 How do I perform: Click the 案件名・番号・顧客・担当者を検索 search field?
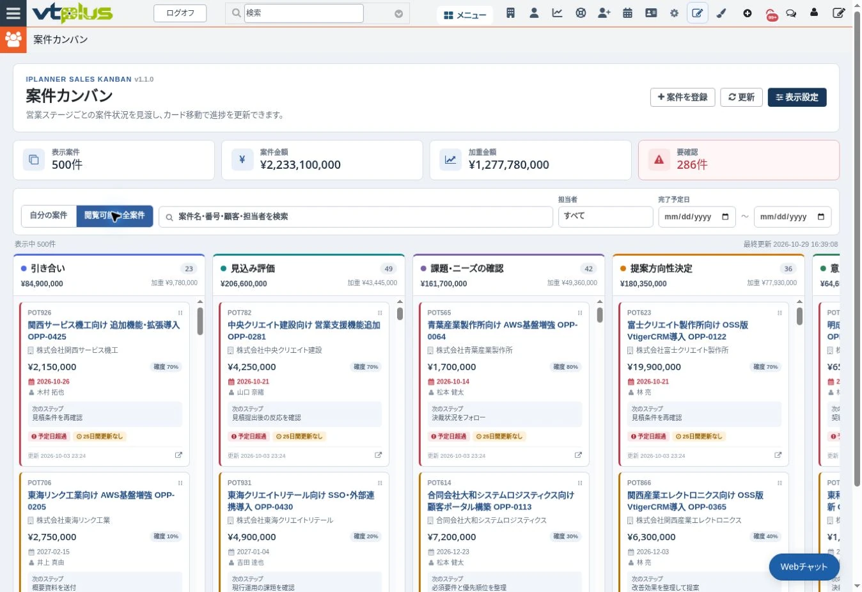point(356,217)
